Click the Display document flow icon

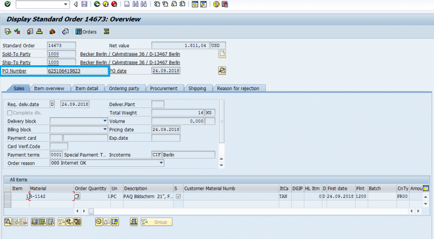(8, 32)
